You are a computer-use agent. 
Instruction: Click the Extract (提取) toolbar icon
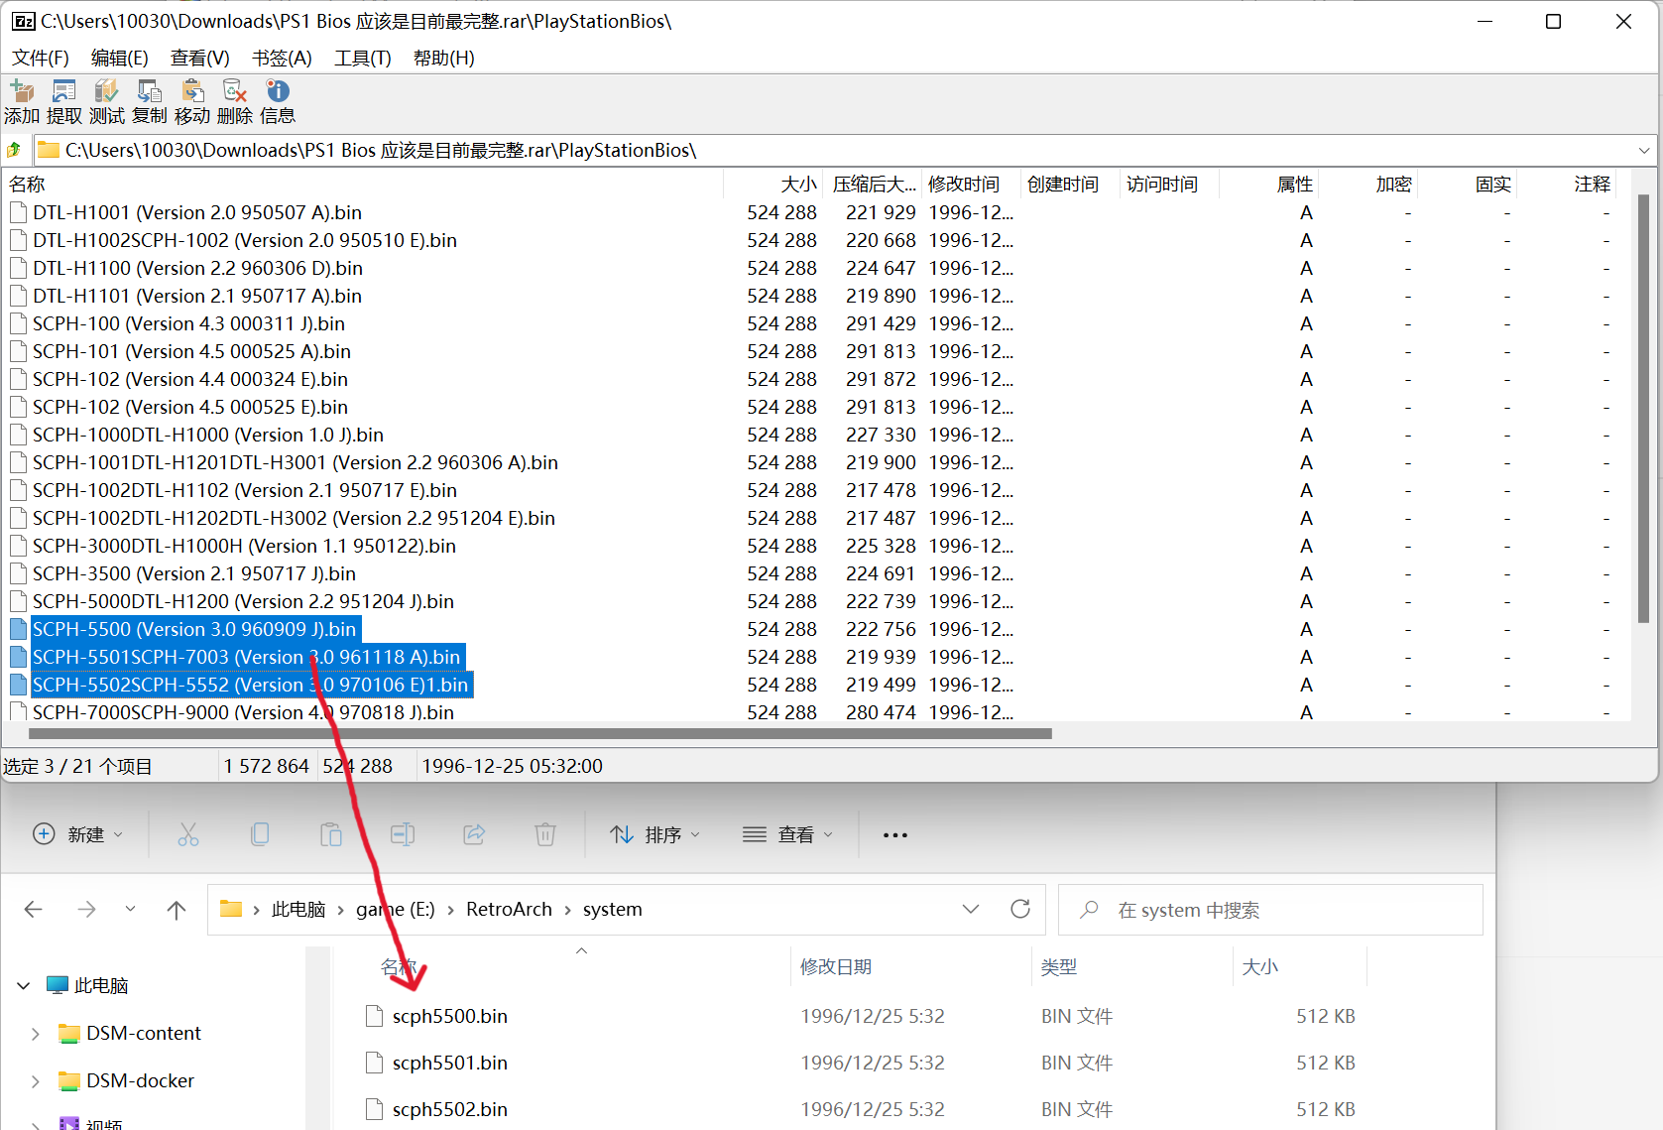pos(64,91)
